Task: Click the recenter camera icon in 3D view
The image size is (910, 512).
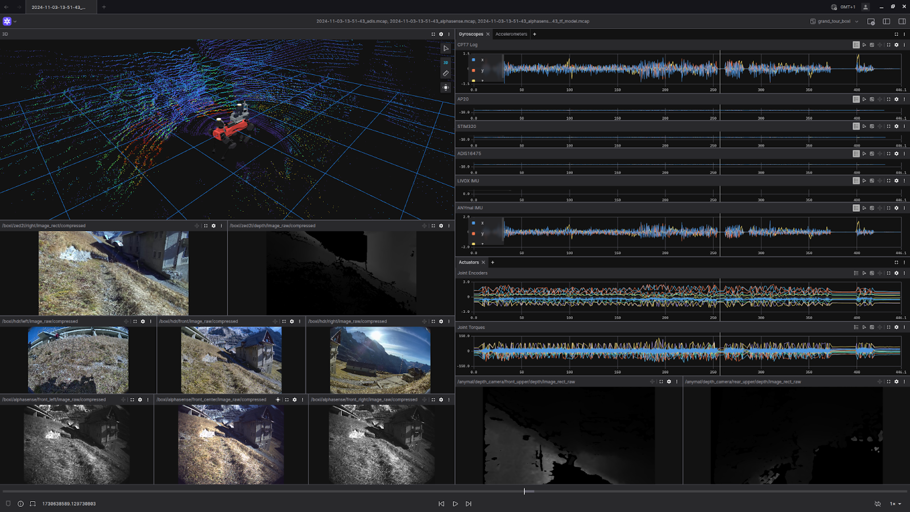Action: pyautogui.click(x=446, y=87)
